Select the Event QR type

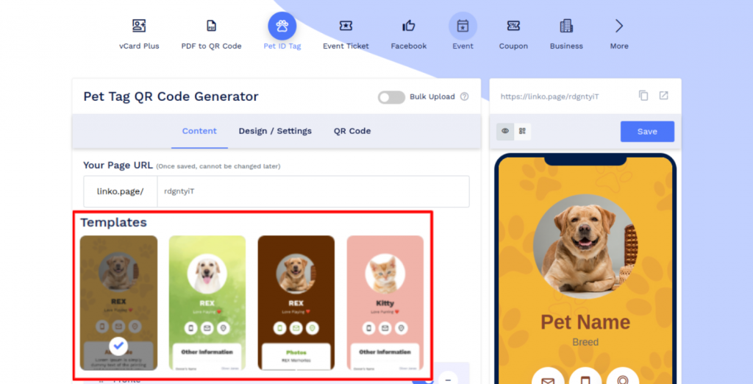pyautogui.click(x=463, y=26)
